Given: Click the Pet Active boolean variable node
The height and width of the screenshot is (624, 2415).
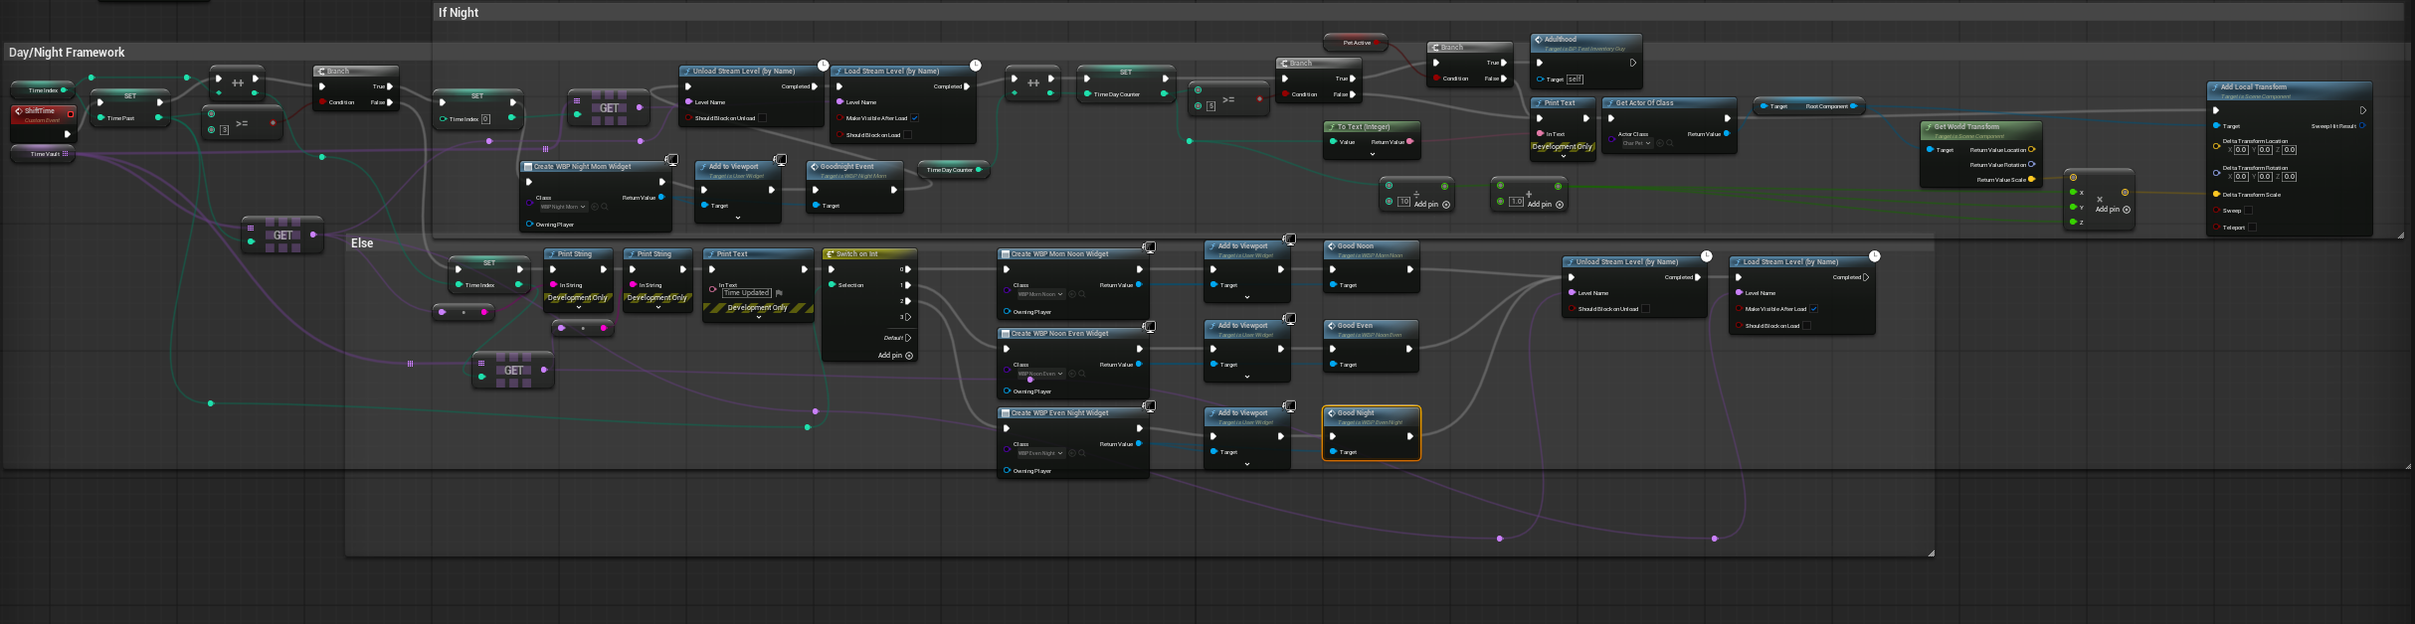Looking at the screenshot, I should (x=1355, y=43).
